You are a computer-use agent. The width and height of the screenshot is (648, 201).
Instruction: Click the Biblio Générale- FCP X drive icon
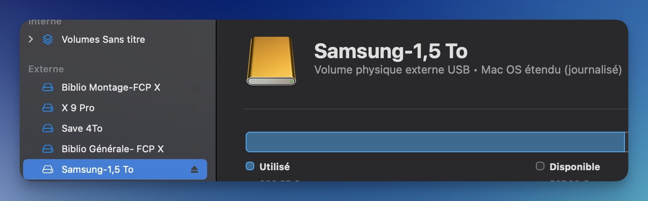coord(48,149)
